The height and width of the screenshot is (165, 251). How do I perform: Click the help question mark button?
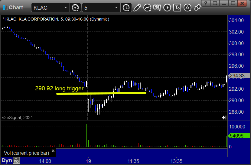206,3
